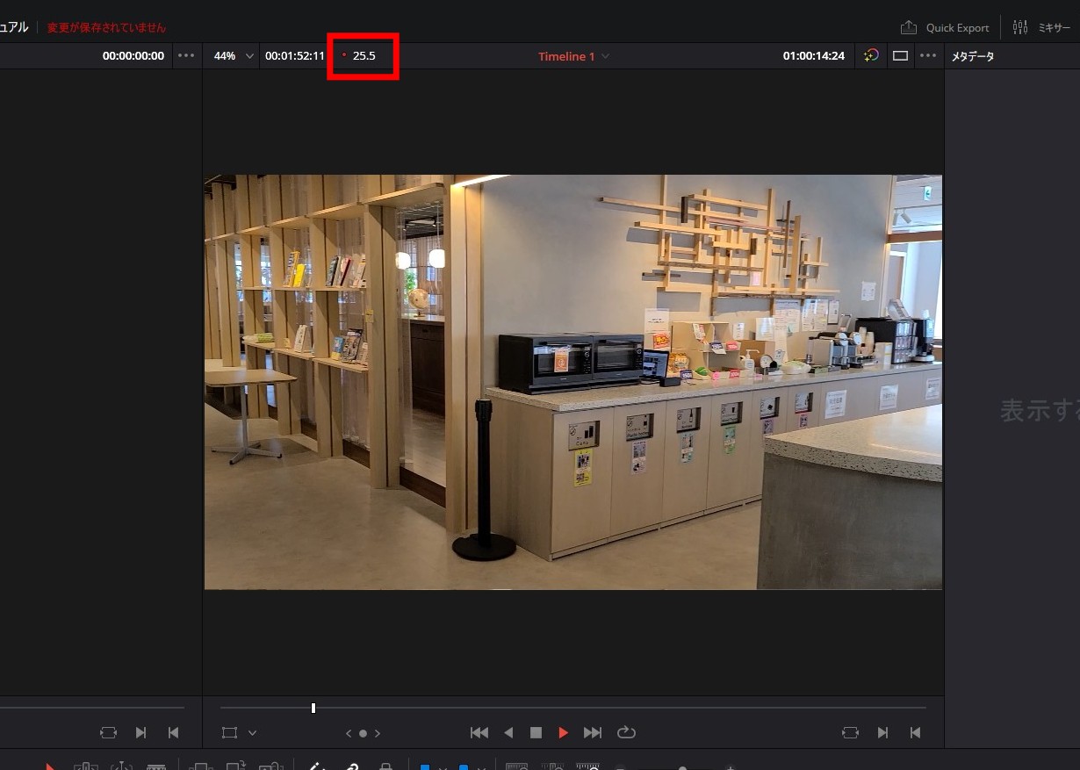The image size is (1080, 770).
Task: Click the transform overlay tool icon
Action: [x=230, y=732]
